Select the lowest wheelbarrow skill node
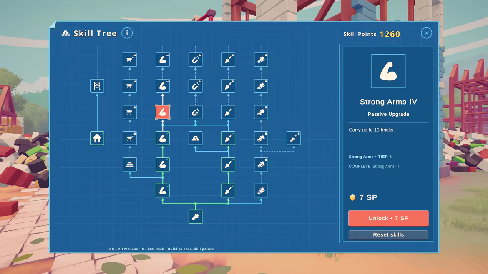This screenshot has width=488, height=274. click(130, 138)
